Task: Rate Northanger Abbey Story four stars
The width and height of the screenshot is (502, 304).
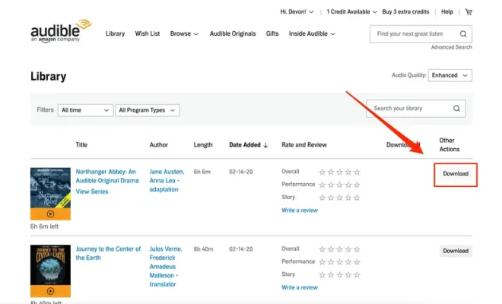Action: click(348, 198)
